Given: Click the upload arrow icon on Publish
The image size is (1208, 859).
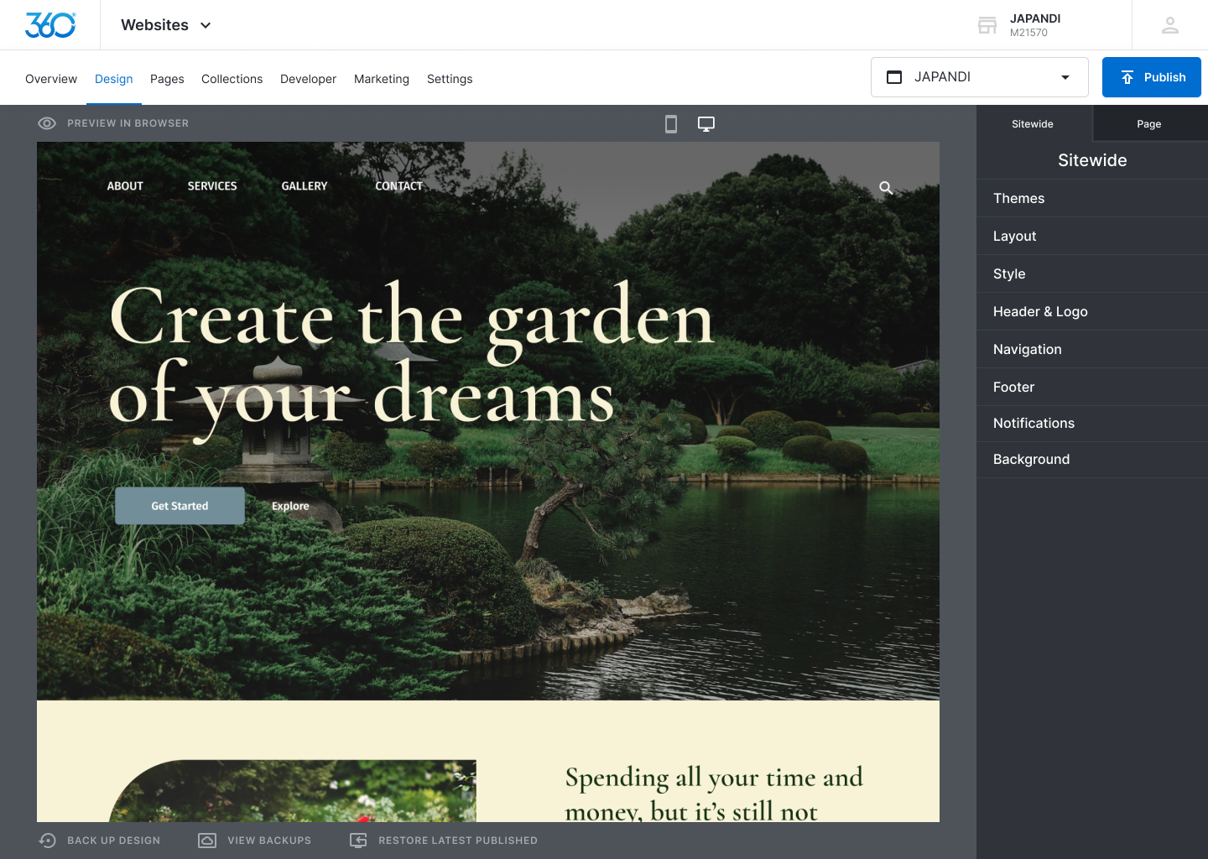Looking at the screenshot, I should (1127, 77).
